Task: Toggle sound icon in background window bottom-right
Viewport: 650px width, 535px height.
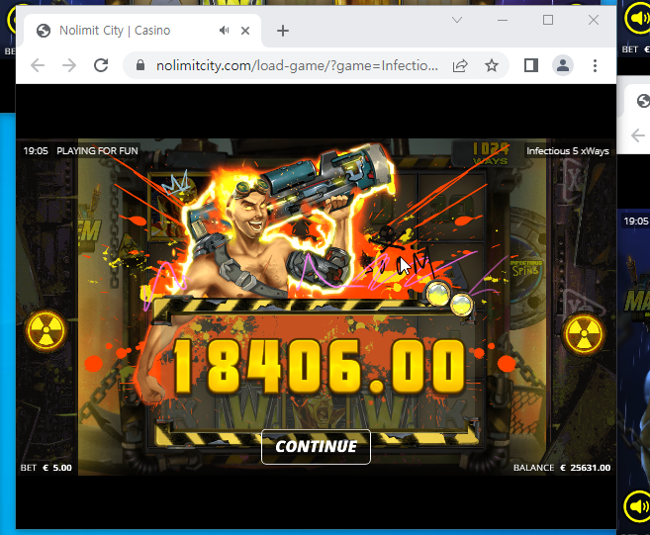Action: [637, 506]
